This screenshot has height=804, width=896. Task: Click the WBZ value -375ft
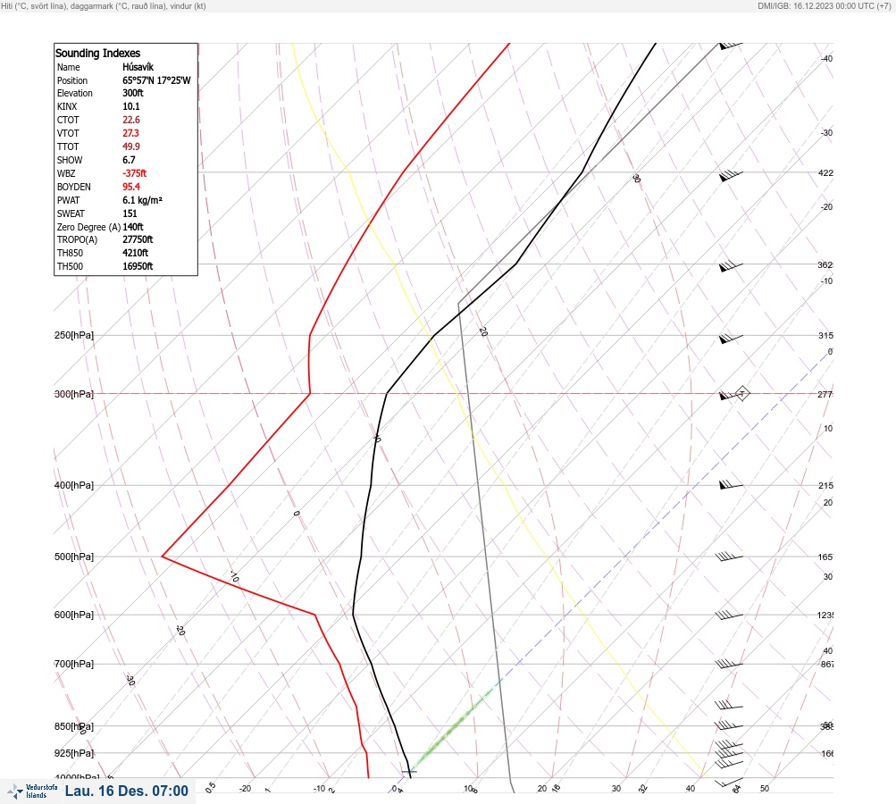point(134,173)
